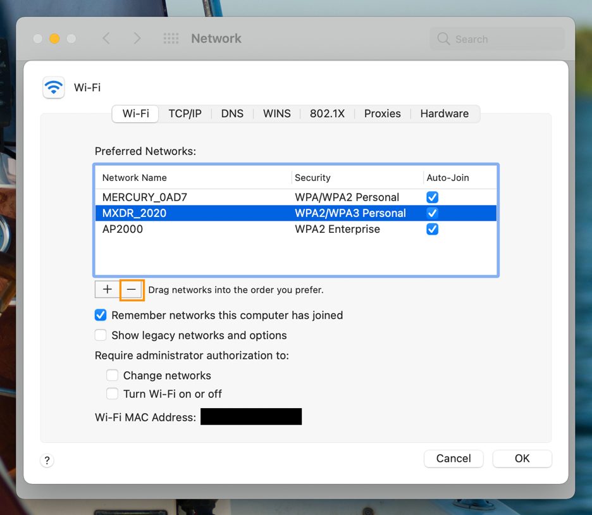
Task: Click the Cancel button
Action: coord(453,459)
